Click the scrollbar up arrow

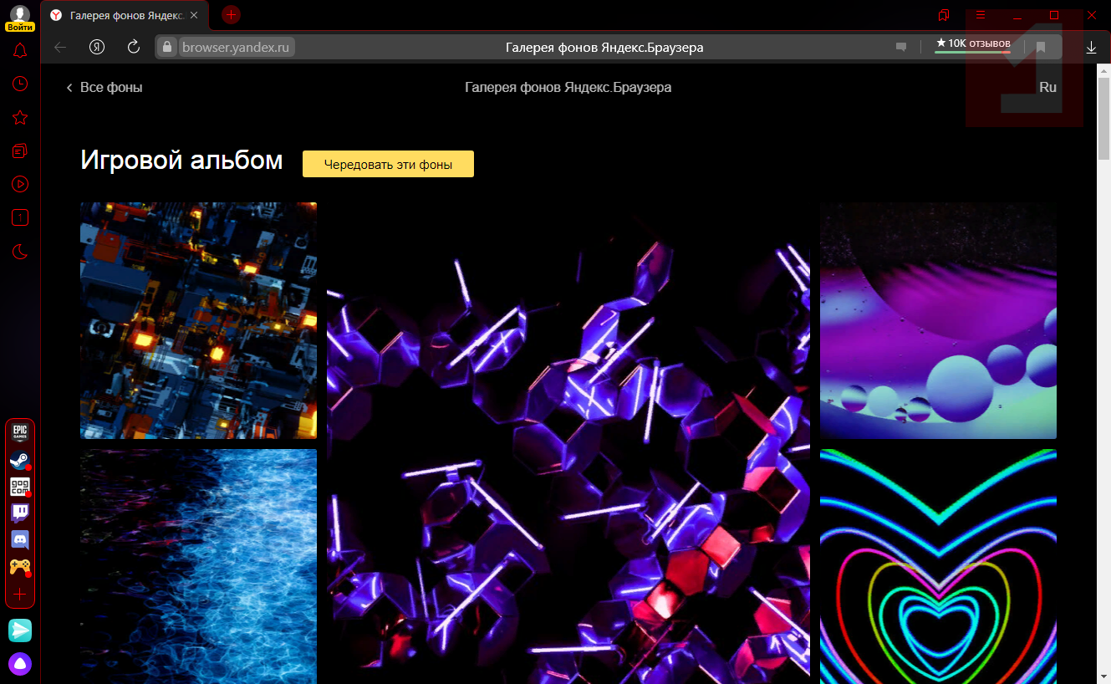pos(1103,69)
